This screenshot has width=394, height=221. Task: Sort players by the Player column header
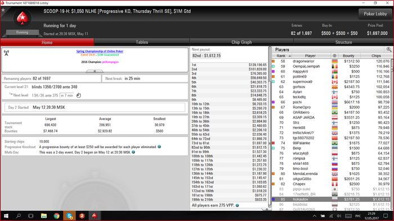(311, 56)
